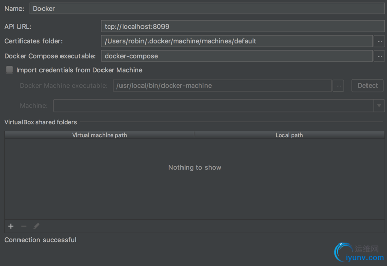Click the Import credentials from Docker Machine label
Viewport: 387px width, 266px height.
tap(79, 70)
